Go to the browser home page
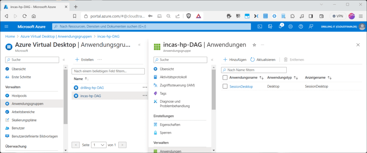Screen dimensions: 367x153 (x=34, y=16)
